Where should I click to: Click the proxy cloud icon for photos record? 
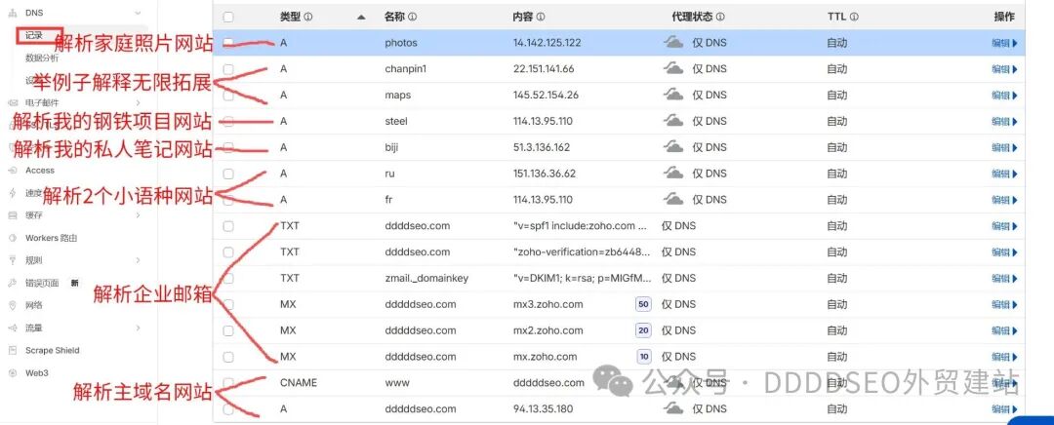click(673, 43)
